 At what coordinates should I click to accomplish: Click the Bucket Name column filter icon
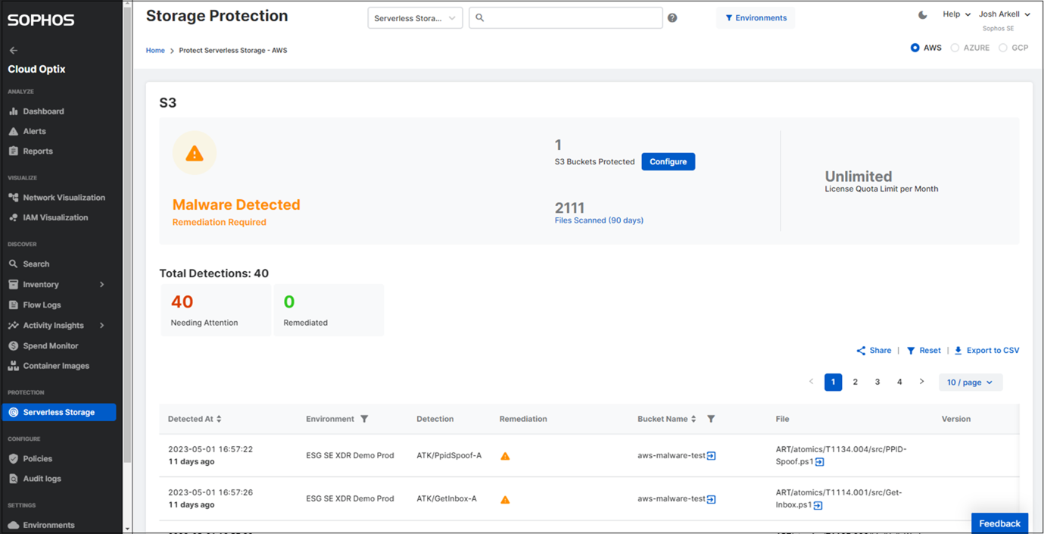coord(711,419)
